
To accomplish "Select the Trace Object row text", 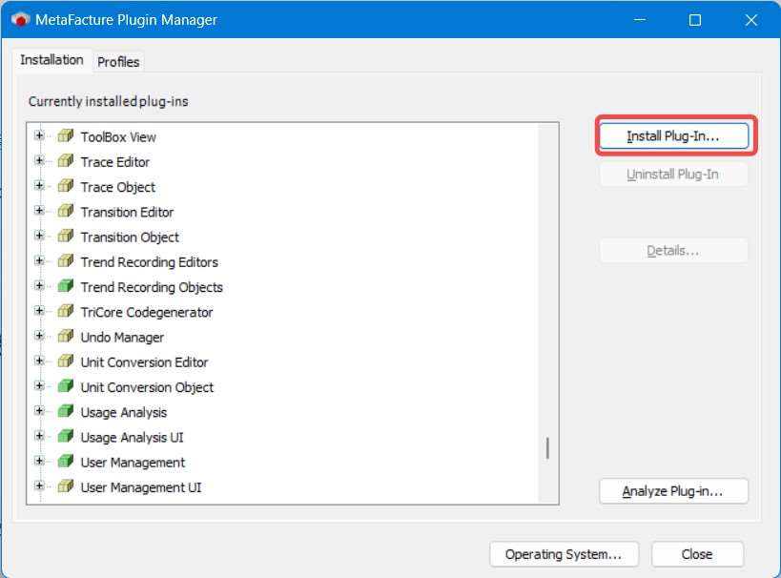I will 118,187.
